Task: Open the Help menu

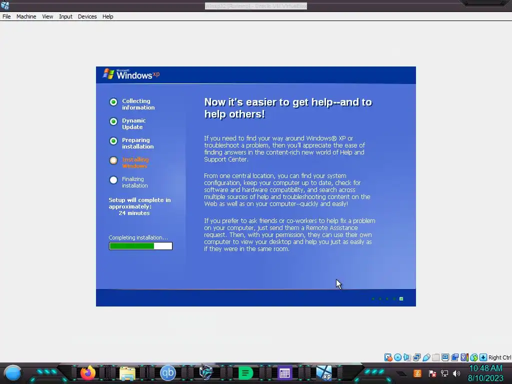Action: [x=108, y=16]
